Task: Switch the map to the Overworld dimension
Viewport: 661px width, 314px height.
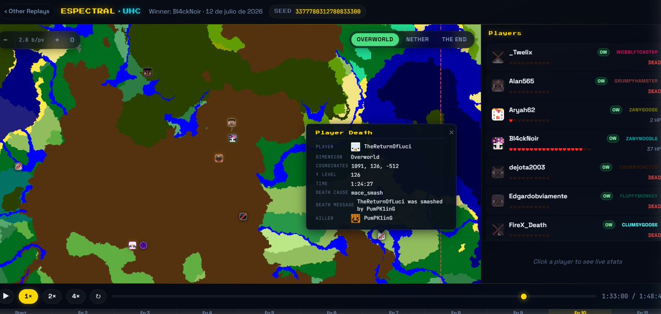Action: [x=375, y=40]
